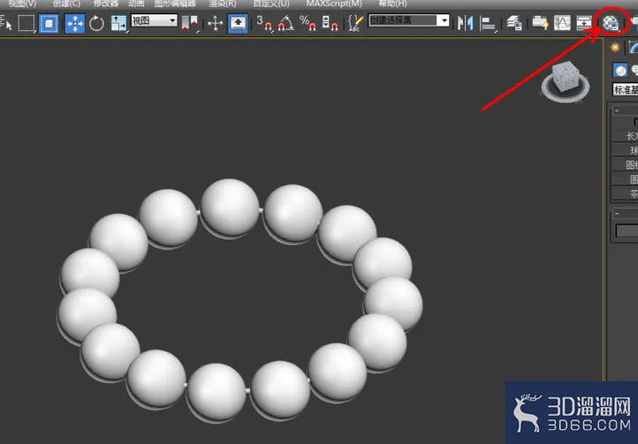Screen dimensions: 638x444
Task: Click Use Pivot Point Center icon
Action: coord(190,23)
